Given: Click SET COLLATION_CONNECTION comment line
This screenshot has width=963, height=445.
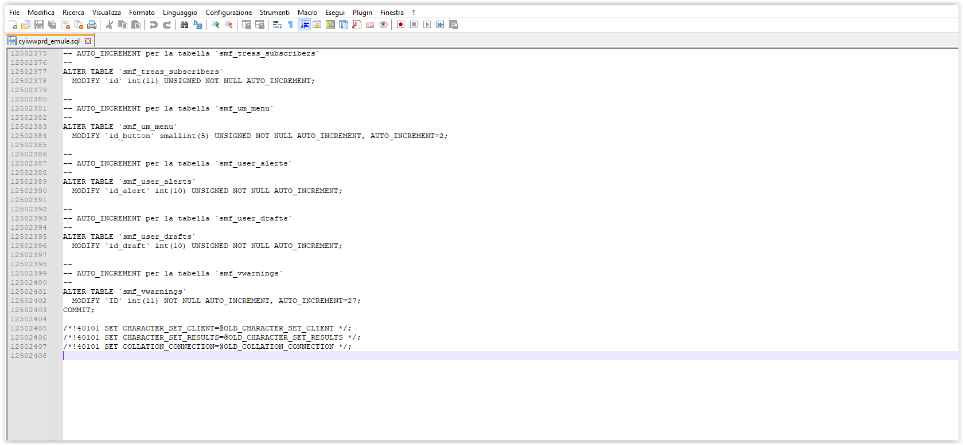Looking at the screenshot, I should [207, 346].
